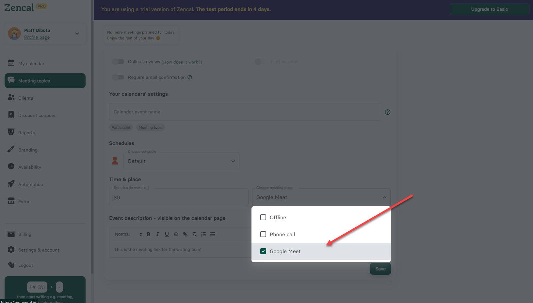533x303 pixels.
Task: Open the Availability section icon
Action: click(11, 167)
